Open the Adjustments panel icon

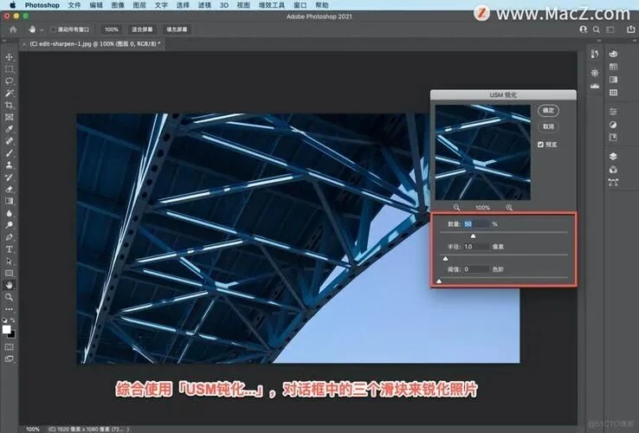point(614,125)
